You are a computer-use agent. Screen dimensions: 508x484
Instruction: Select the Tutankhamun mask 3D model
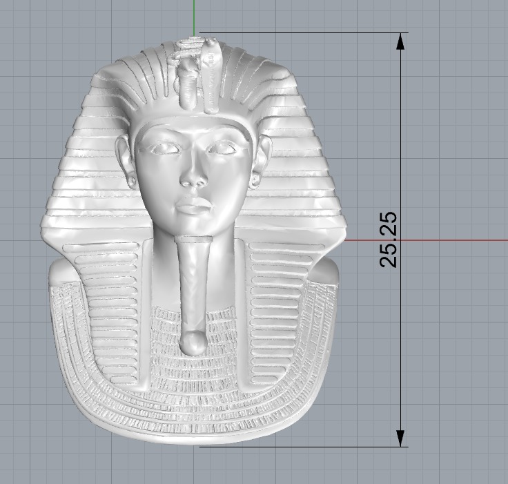(194, 240)
